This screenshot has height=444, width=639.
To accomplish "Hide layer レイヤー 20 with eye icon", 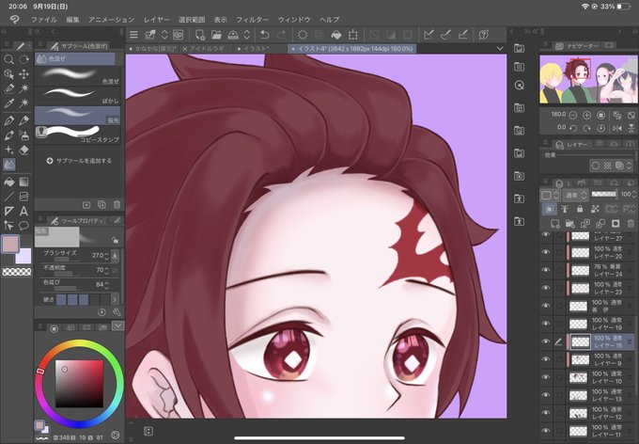I will (x=546, y=252).
